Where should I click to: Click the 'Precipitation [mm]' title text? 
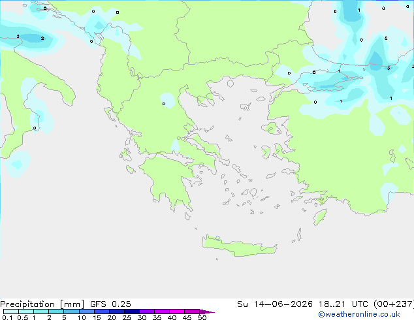click(42, 304)
